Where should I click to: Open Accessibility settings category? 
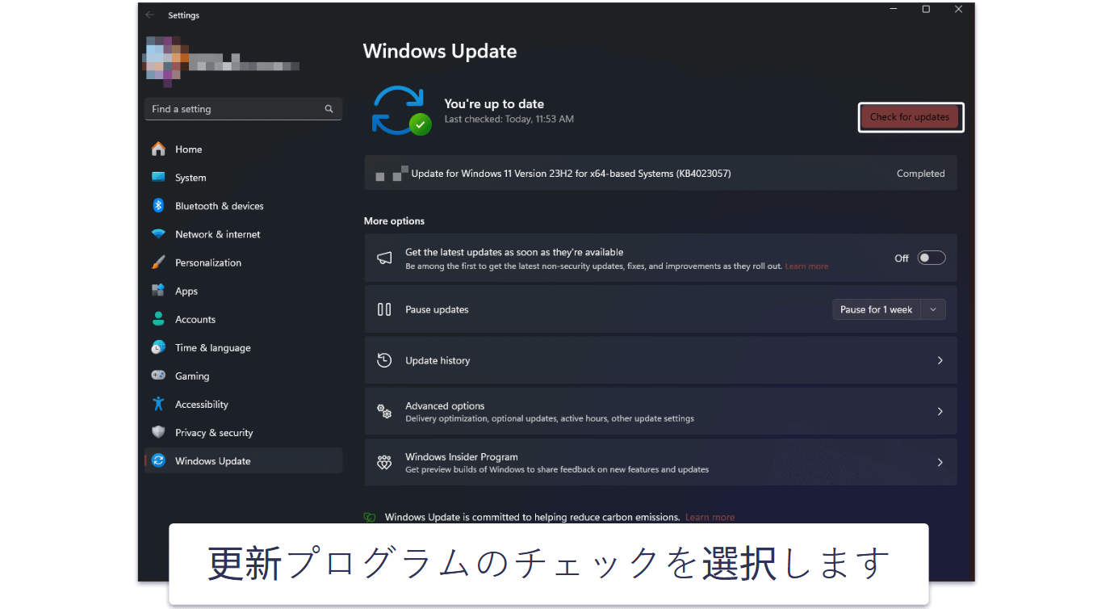(x=243, y=404)
